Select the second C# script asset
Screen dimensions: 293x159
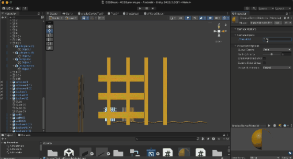[200, 152]
